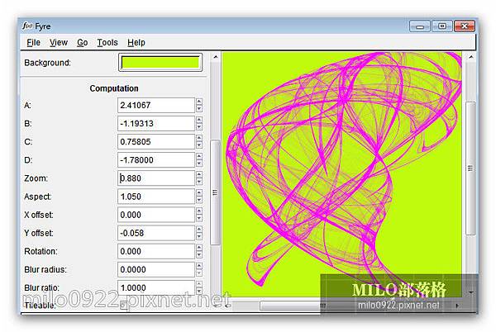This screenshot has height=332, width=496.
Task: Increase Rotation with its up arrow
Action: (199, 248)
